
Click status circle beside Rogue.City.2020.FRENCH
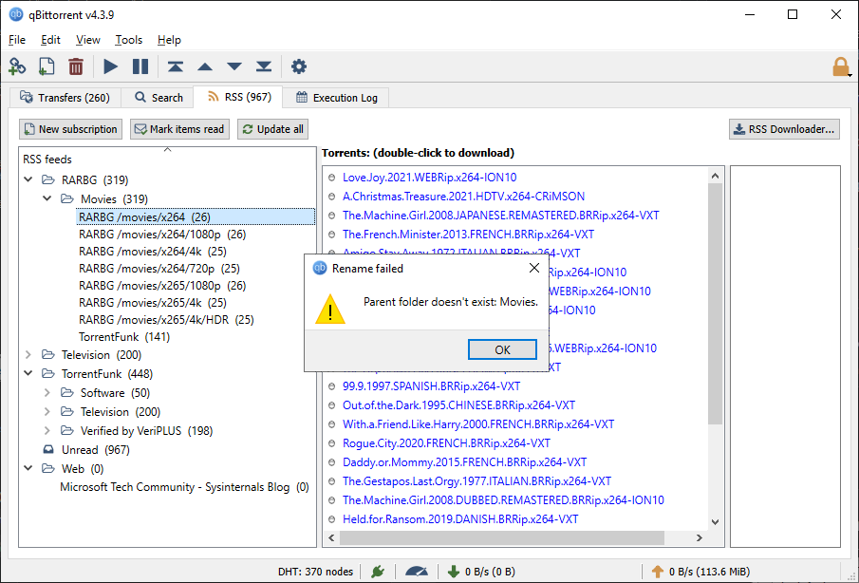331,443
